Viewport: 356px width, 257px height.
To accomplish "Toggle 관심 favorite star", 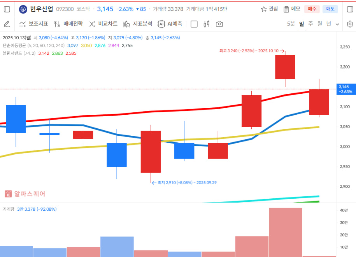I will [269, 9].
